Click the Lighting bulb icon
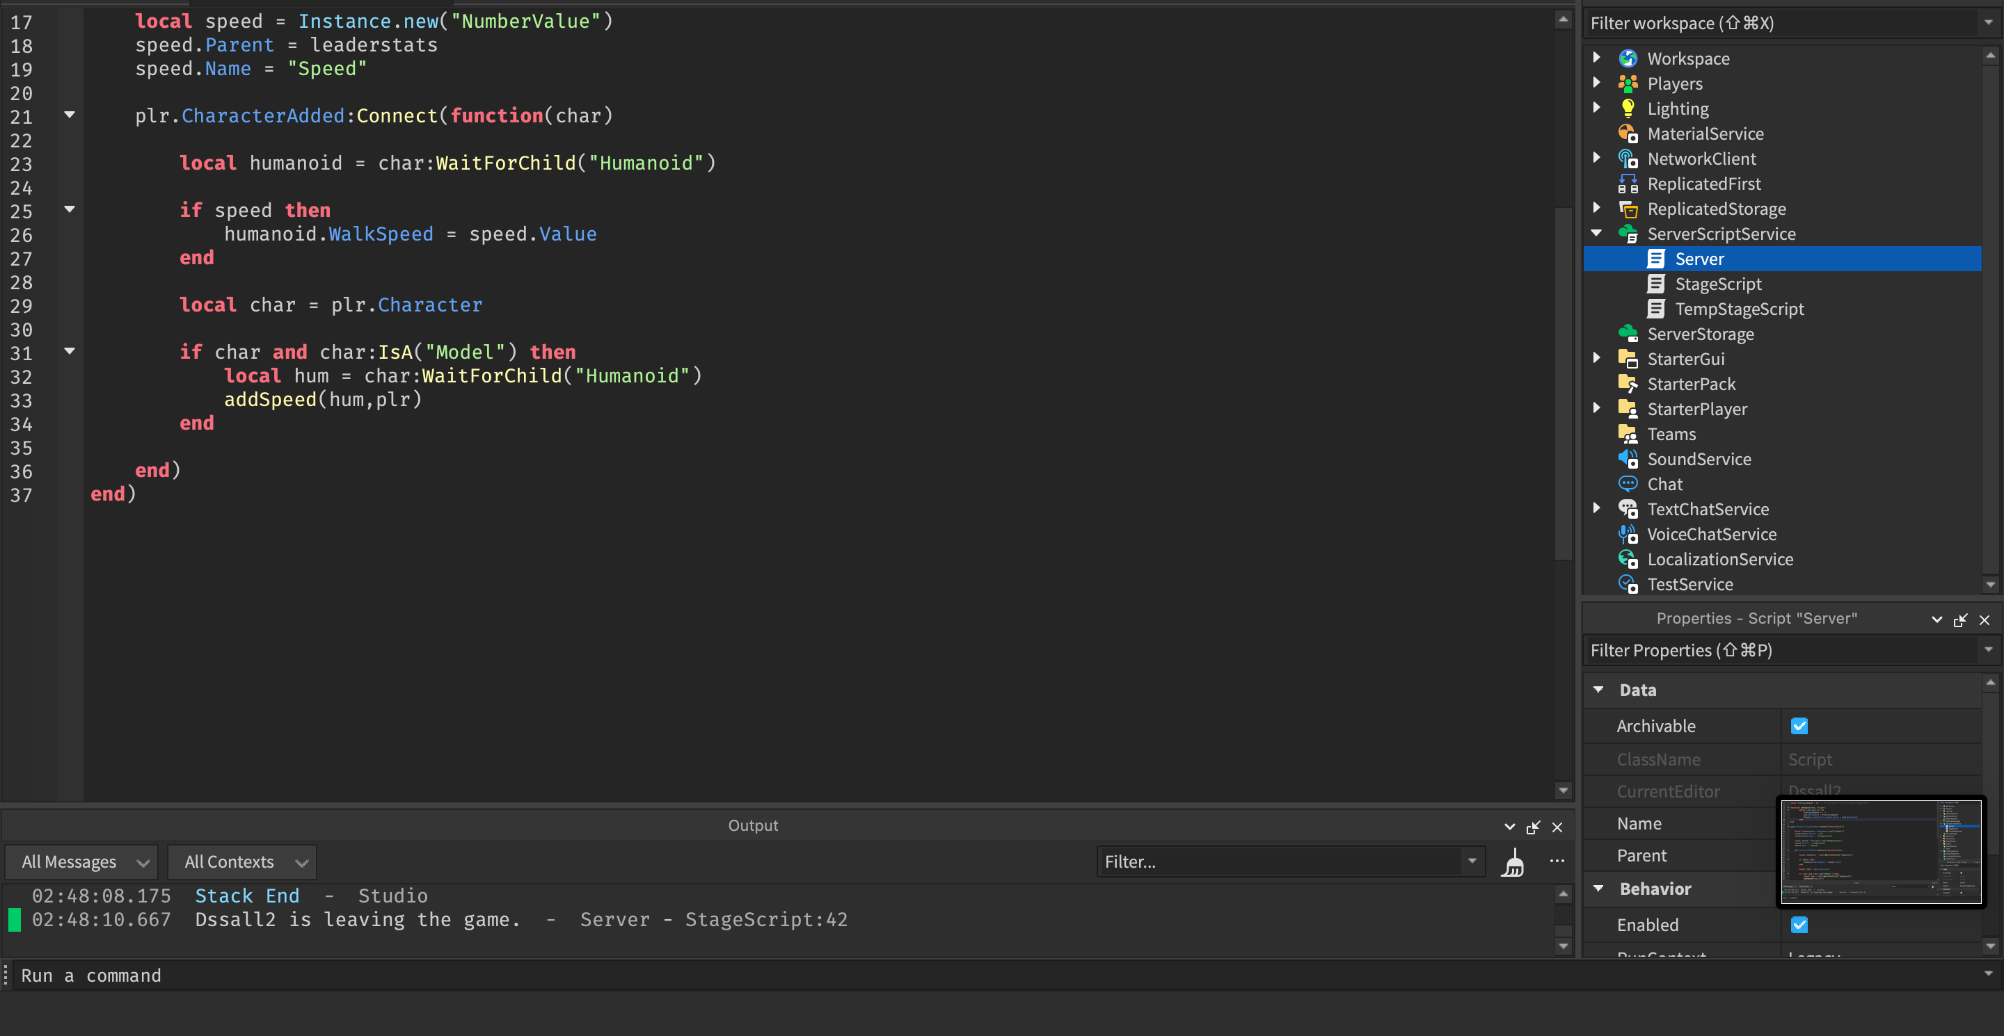The width and height of the screenshot is (2004, 1036). click(1628, 108)
